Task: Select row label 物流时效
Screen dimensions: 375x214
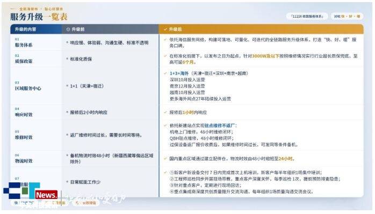Action: 24,161
